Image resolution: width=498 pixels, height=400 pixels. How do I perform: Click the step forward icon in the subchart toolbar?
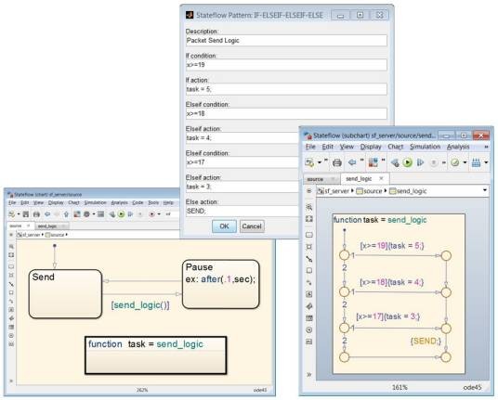pyautogui.click(x=420, y=162)
